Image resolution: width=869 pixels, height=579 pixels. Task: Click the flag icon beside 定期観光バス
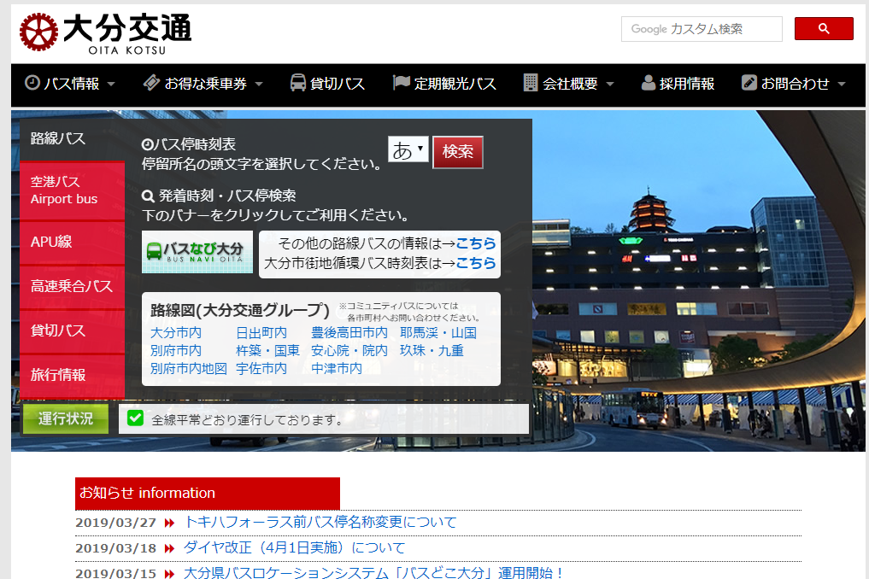[402, 83]
